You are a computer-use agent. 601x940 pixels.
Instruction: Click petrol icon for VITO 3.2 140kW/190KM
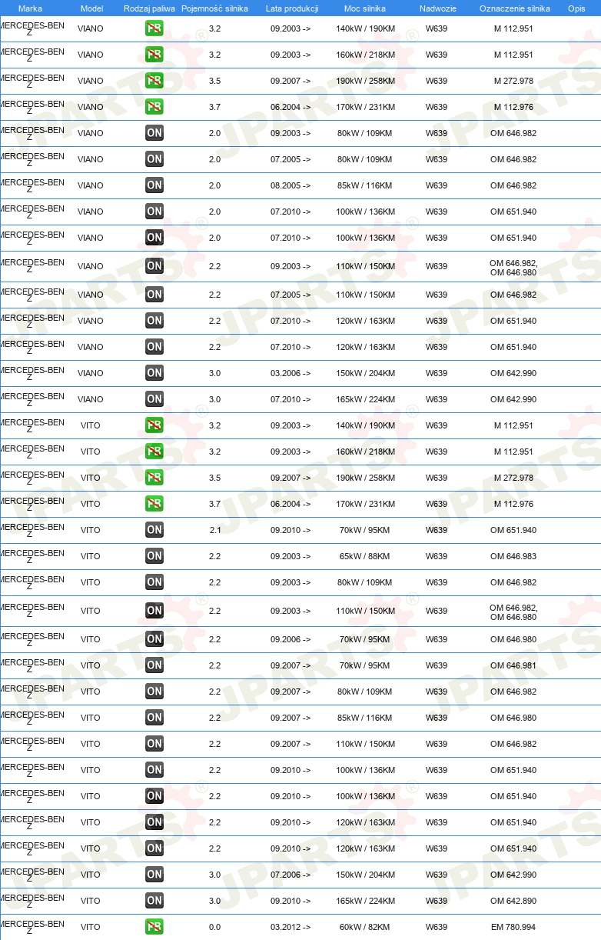click(x=154, y=425)
